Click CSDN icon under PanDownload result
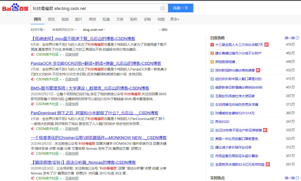Screen dimensions: 301x181 click(x=33, y=129)
